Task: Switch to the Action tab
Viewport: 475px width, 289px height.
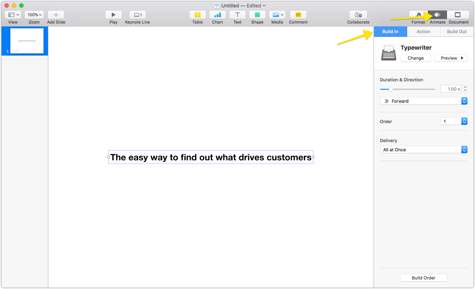Action: (x=423, y=32)
